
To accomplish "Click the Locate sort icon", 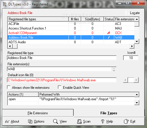I will click(x=127, y=13).
